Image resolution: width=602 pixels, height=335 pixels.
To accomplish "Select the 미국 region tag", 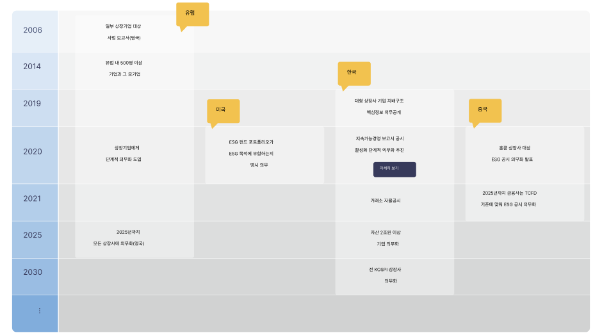I will point(223,110).
